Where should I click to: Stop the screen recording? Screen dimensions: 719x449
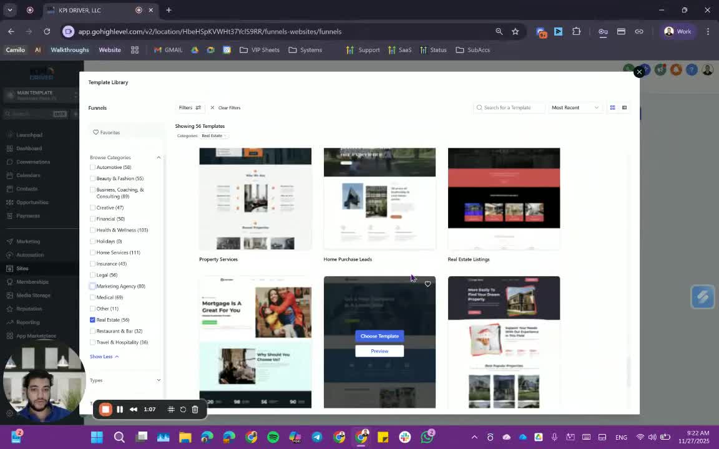(x=105, y=410)
